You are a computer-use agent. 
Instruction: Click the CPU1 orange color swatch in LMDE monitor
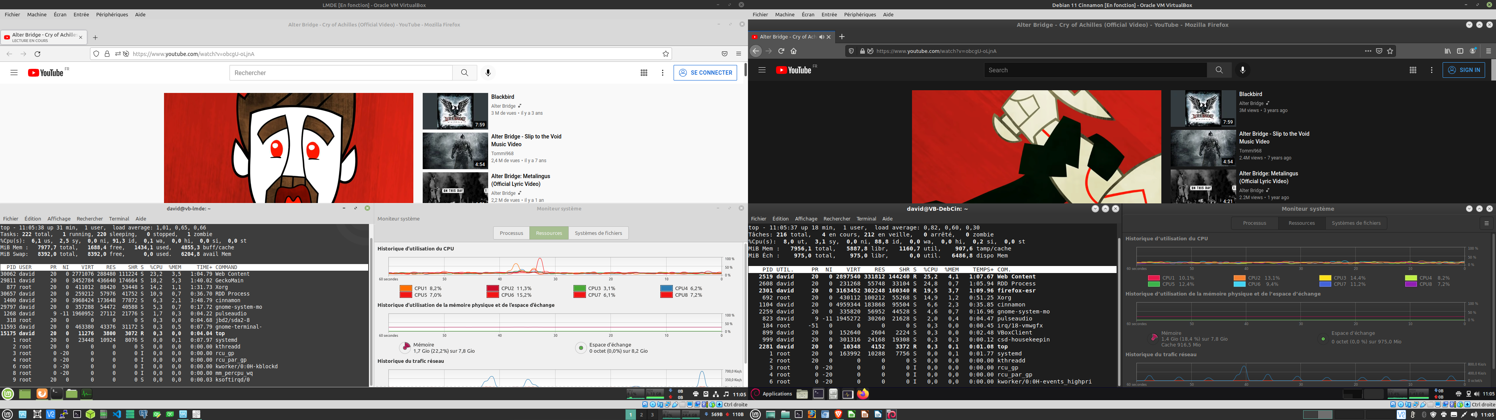(405, 288)
